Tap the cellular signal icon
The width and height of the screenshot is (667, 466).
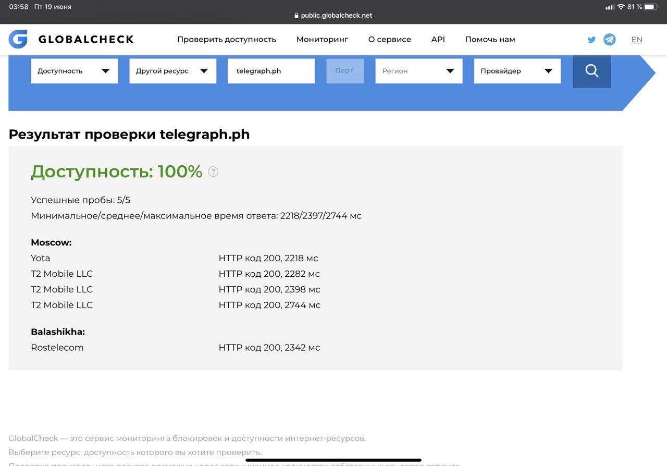click(x=610, y=7)
